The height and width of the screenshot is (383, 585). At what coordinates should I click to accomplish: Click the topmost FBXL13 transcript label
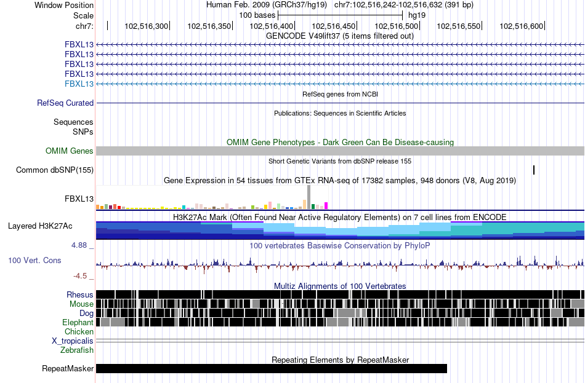pos(79,45)
